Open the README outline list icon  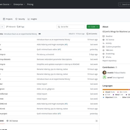tap(97, 121)
